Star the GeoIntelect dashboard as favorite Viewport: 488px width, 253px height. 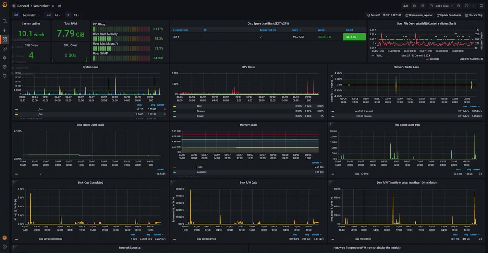coord(53,6)
